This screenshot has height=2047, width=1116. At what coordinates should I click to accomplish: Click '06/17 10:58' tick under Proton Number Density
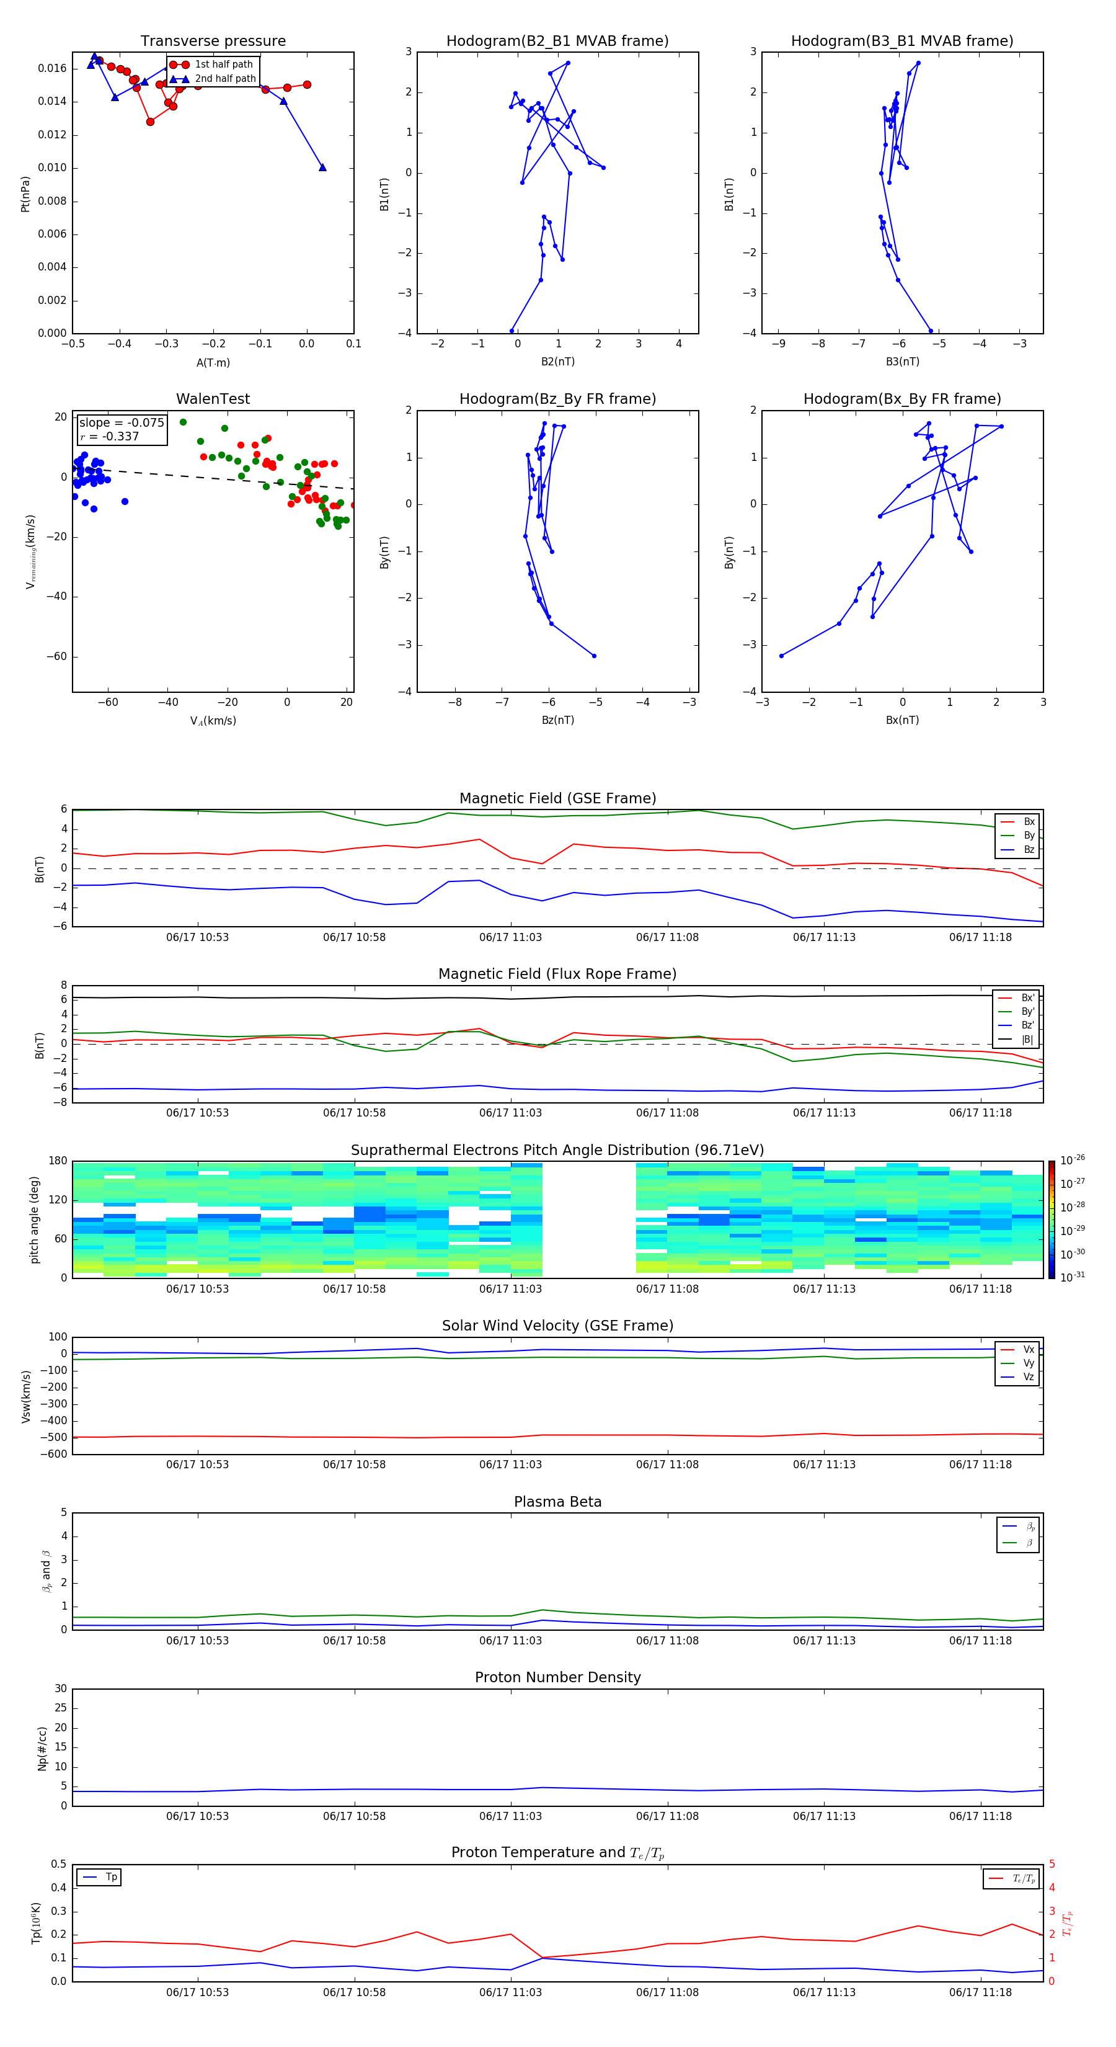[x=353, y=1816]
